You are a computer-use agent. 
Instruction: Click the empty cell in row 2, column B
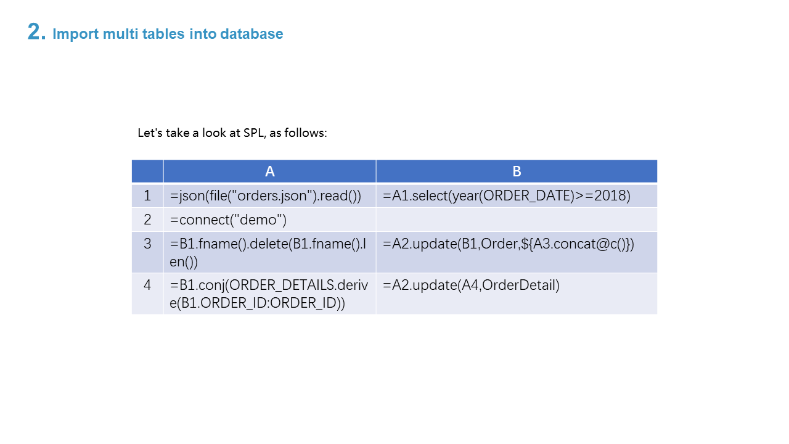517,220
